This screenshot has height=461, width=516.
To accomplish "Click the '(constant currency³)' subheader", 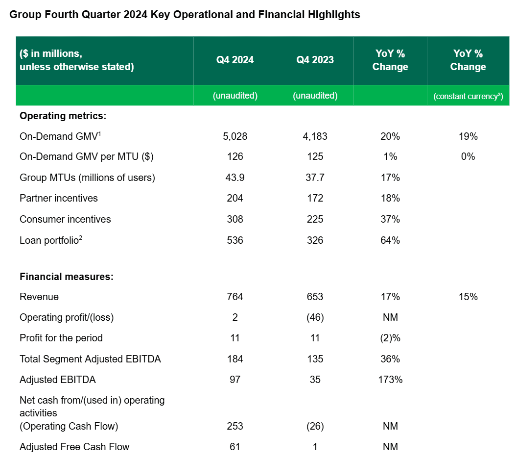I will pos(468,96).
